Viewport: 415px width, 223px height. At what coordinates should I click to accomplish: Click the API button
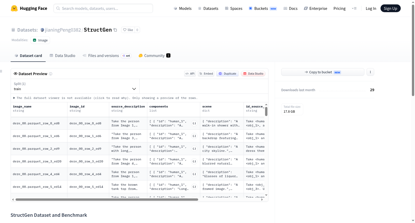190,74
